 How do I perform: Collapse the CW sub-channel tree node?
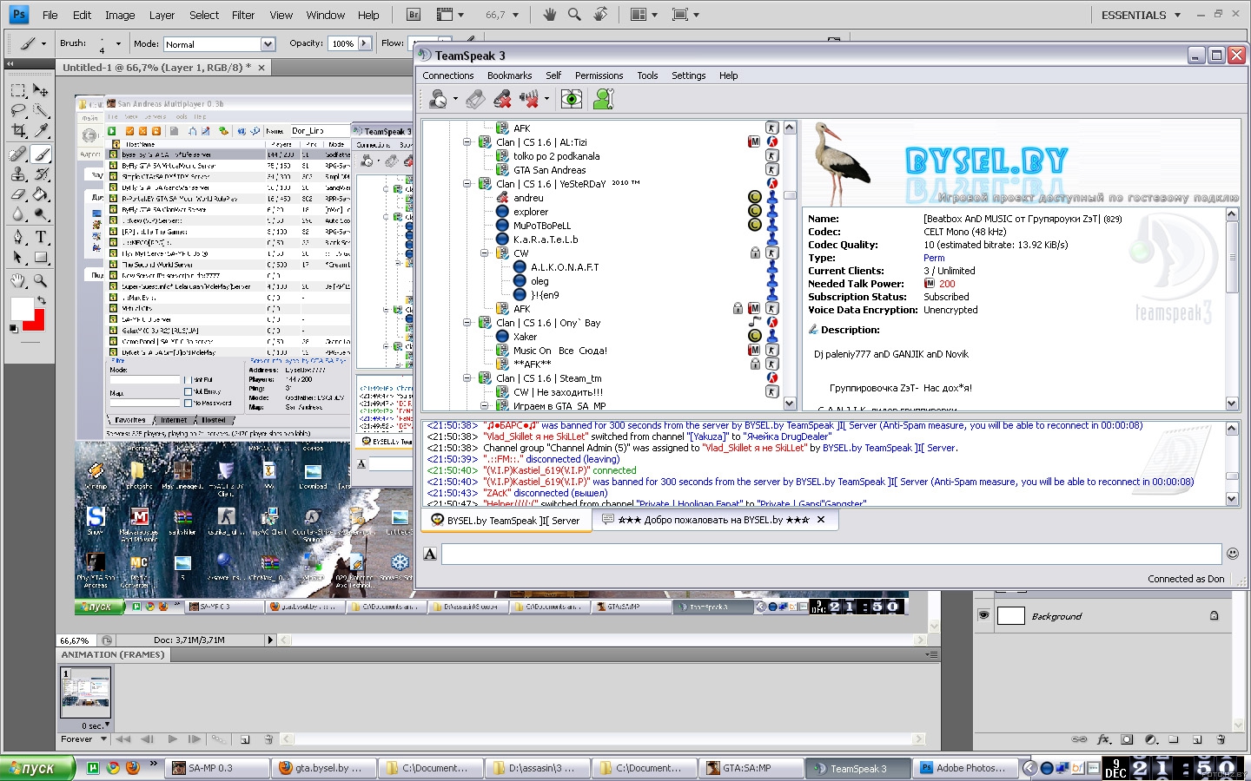click(485, 253)
